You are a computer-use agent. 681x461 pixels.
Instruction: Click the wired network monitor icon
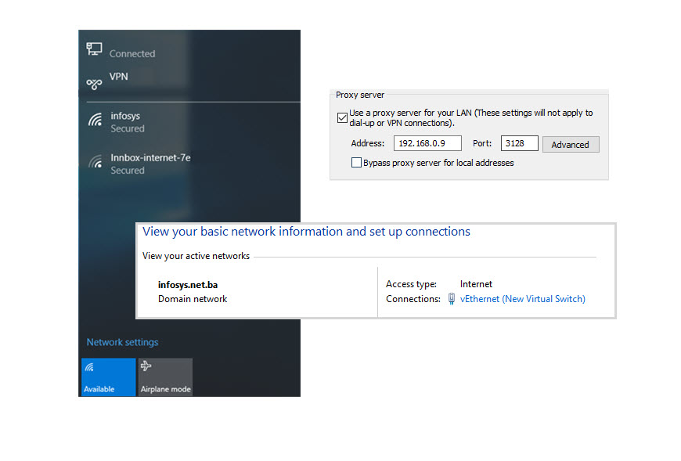[94, 49]
